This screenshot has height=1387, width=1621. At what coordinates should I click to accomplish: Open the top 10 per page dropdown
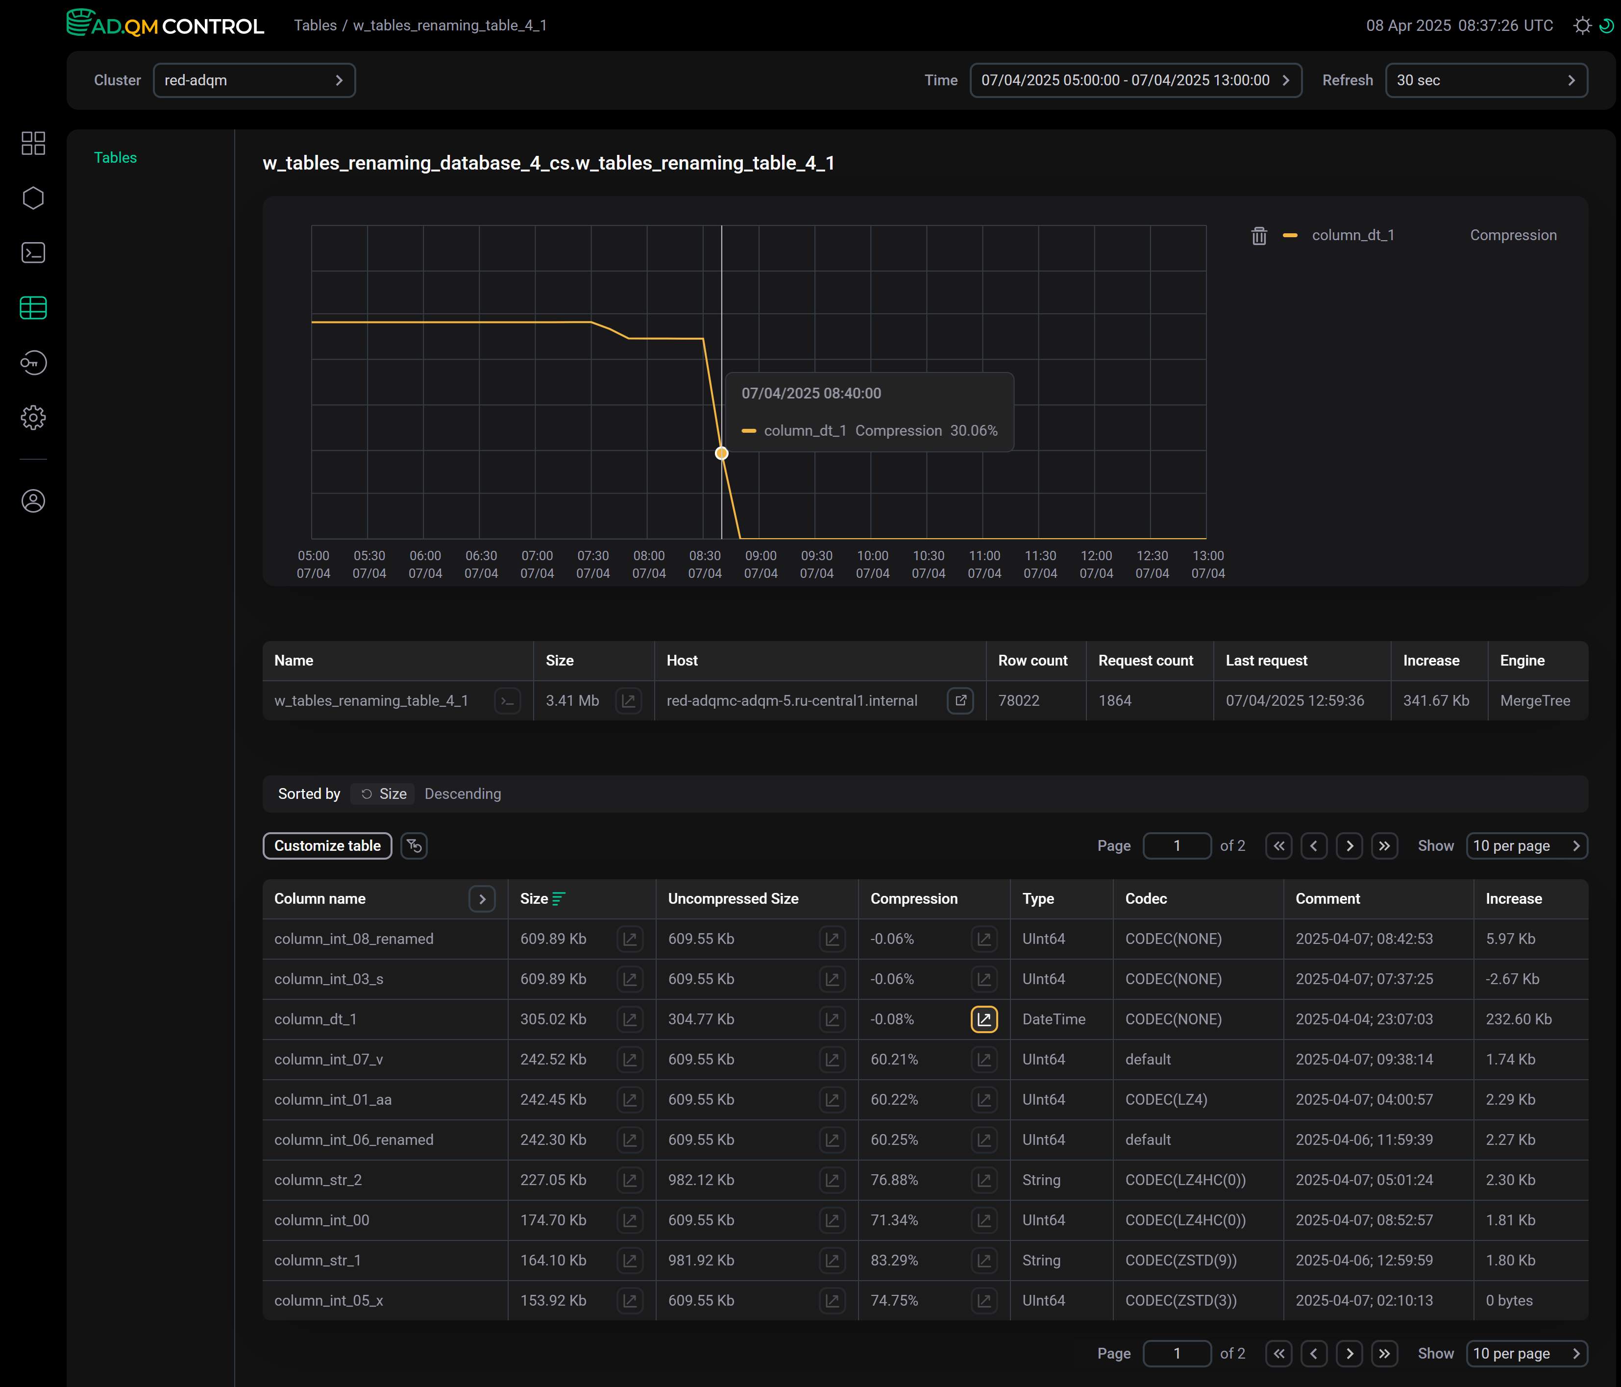coord(1525,845)
